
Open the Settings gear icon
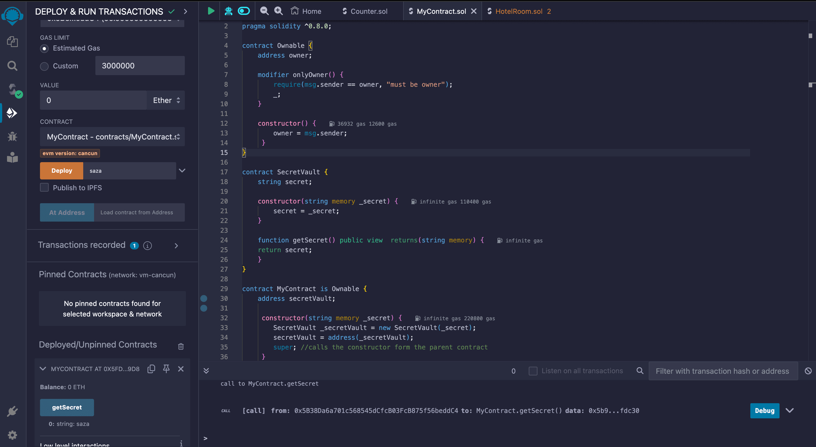pyautogui.click(x=12, y=435)
